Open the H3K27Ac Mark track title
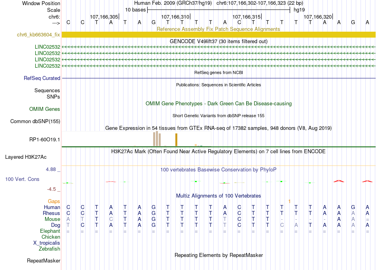The height and width of the screenshot is (270, 376). 218,152
